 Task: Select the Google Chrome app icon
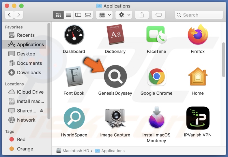(x=157, y=76)
